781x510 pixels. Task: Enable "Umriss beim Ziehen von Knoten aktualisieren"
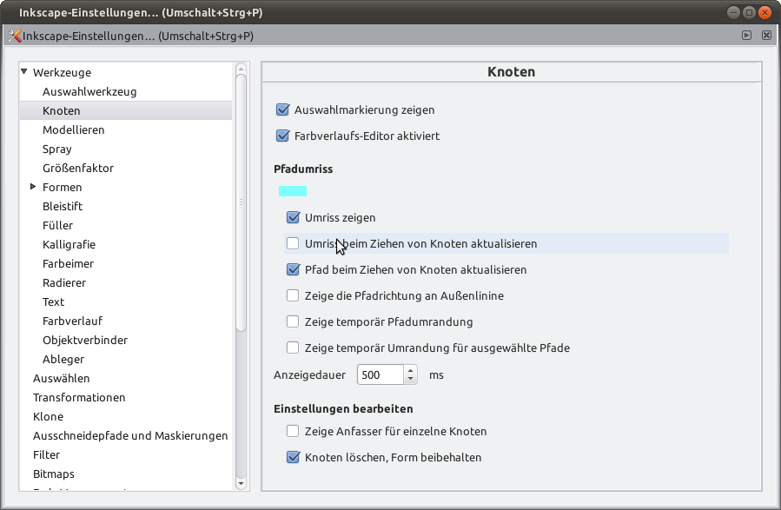[x=293, y=244]
